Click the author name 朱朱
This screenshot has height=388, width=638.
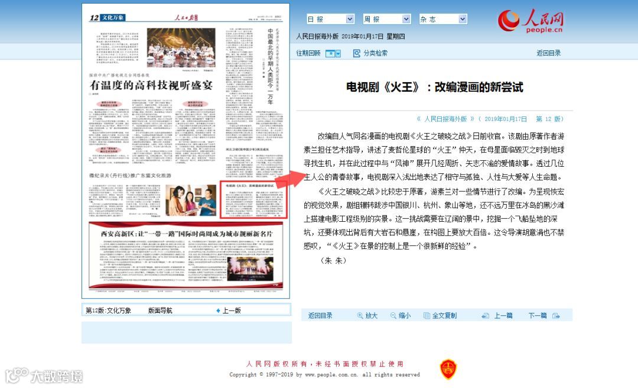[334, 260]
